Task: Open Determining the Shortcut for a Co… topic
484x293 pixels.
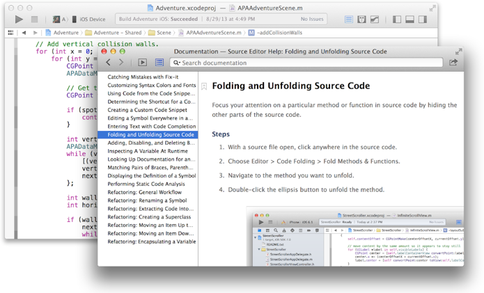Action: [x=151, y=102]
